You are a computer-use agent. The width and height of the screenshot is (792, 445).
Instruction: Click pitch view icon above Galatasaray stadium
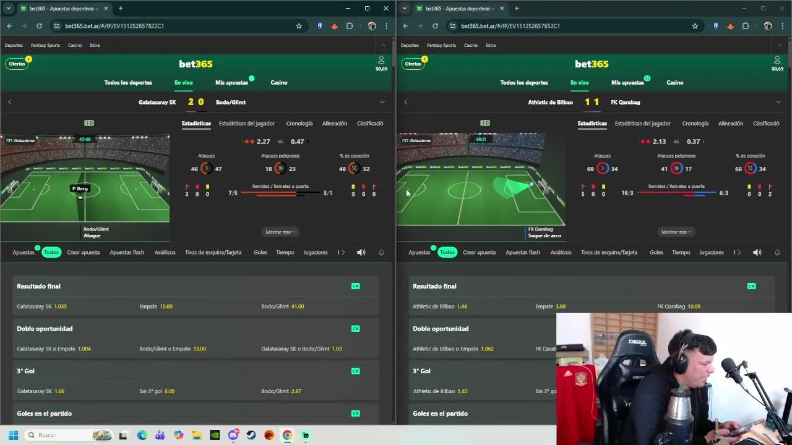(x=89, y=123)
